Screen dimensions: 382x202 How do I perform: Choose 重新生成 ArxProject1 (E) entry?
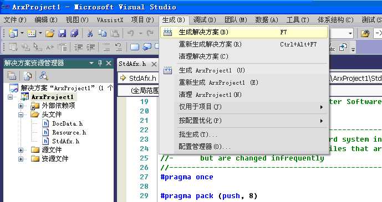pos(244,82)
